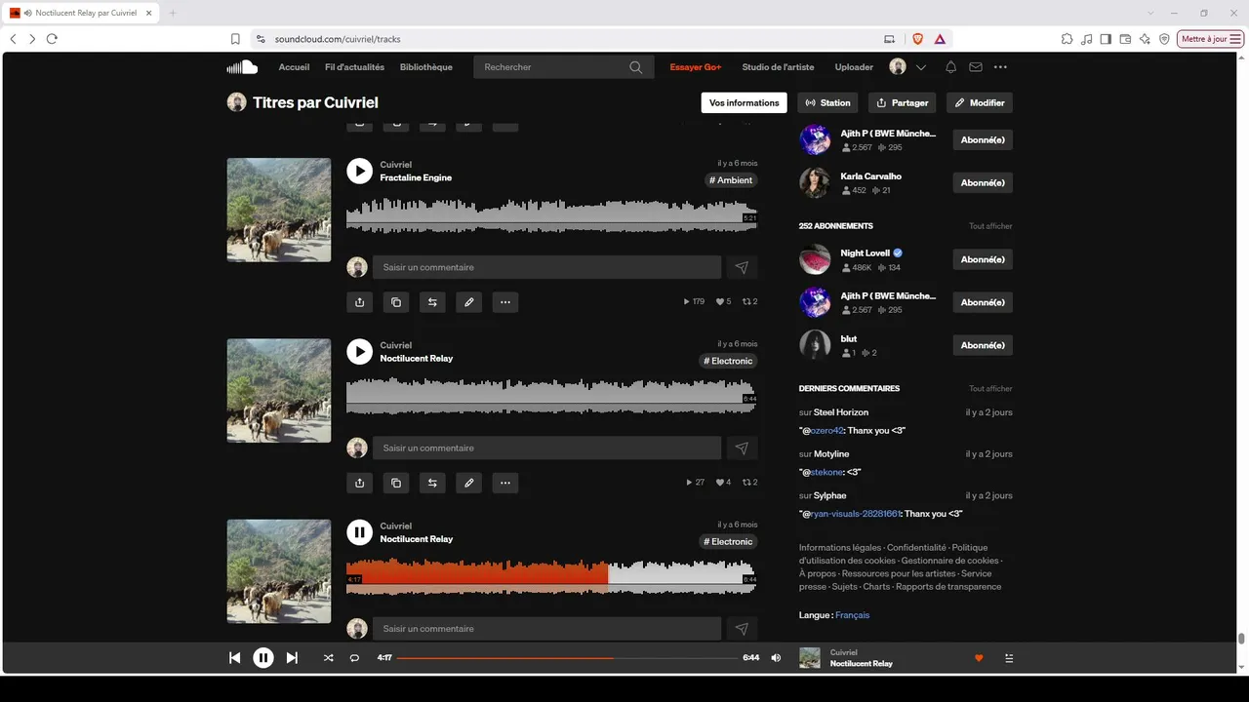The image size is (1249, 702).
Task: Toggle shuffle in the player bar
Action: [329, 658]
